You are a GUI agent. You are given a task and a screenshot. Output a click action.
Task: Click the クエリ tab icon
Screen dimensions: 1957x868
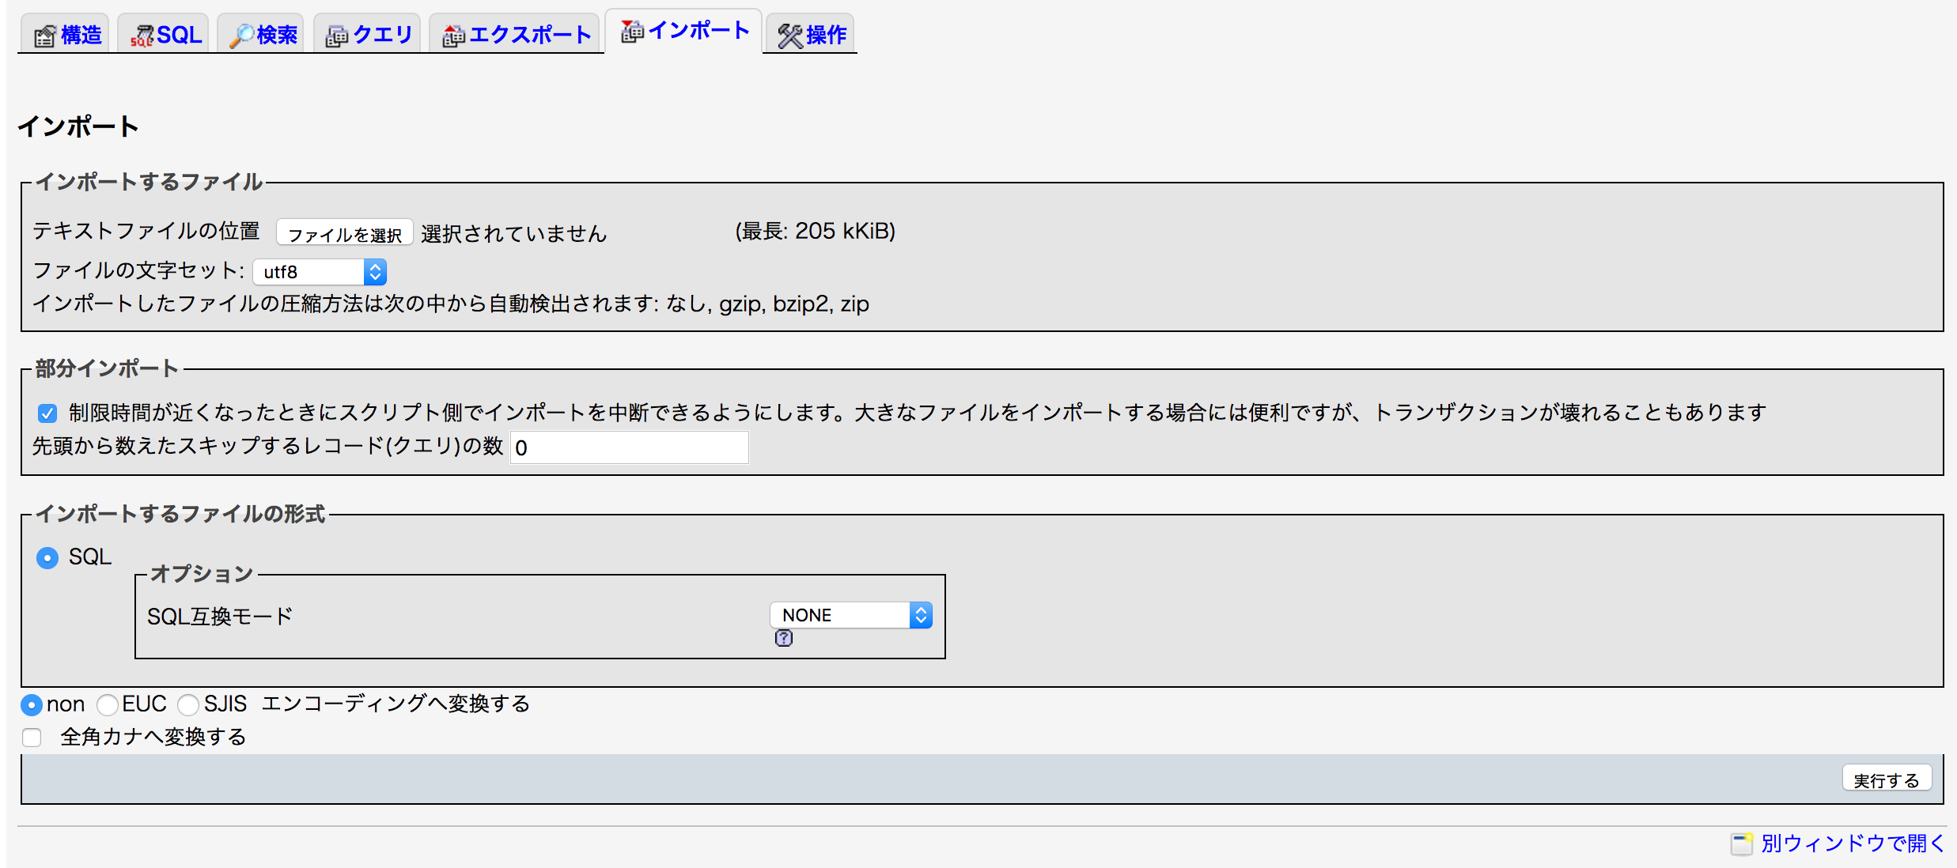pyautogui.click(x=337, y=36)
